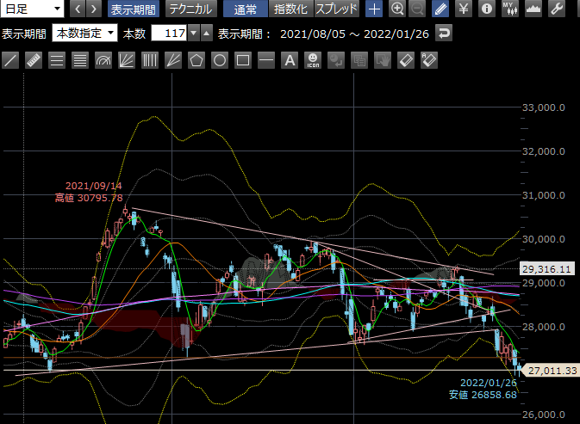Click the yen currency icon
580x424 pixels.
pyautogui.click(x=464, y=9)
